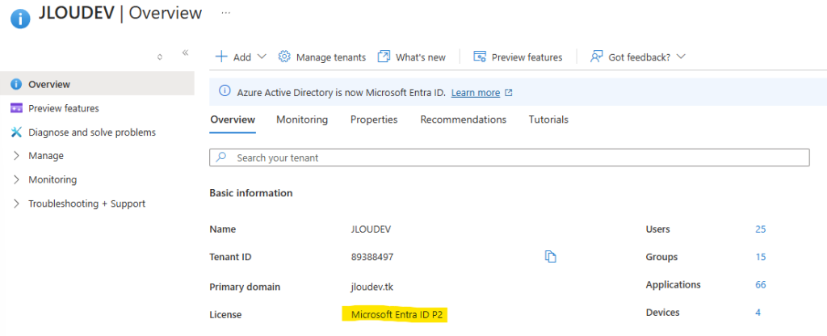Viewport: 827px width, 336px height.
Task: Open the Tutorials tab
Action: pos(548,120)
